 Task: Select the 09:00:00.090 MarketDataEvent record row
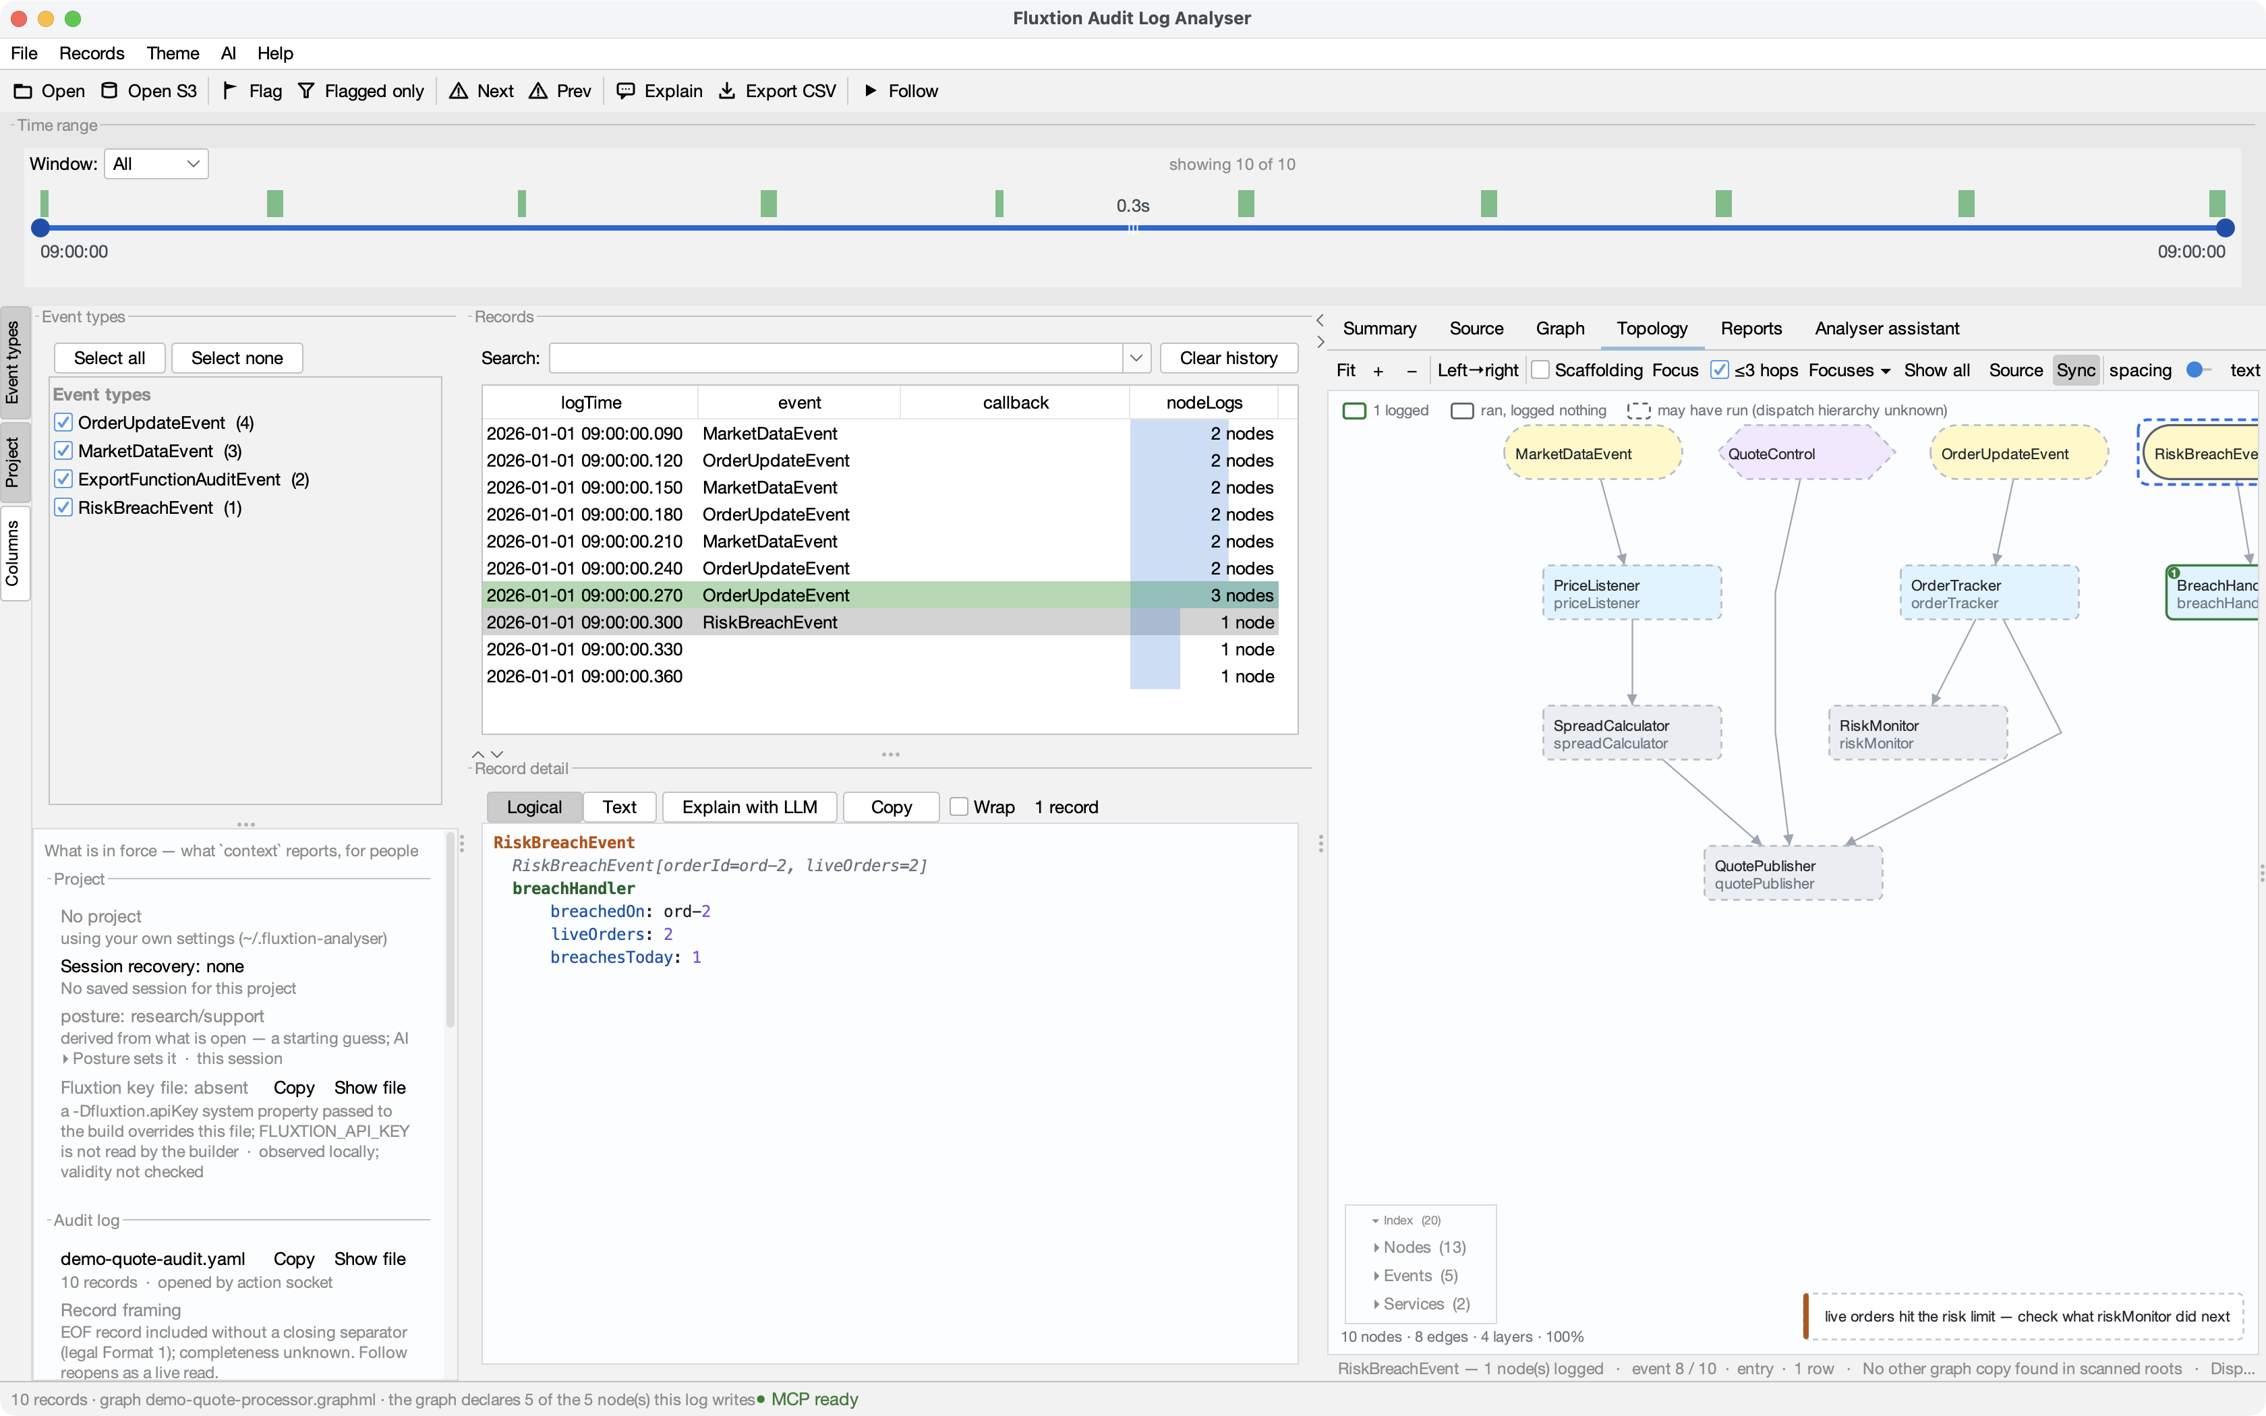click(x=880, y=434)
